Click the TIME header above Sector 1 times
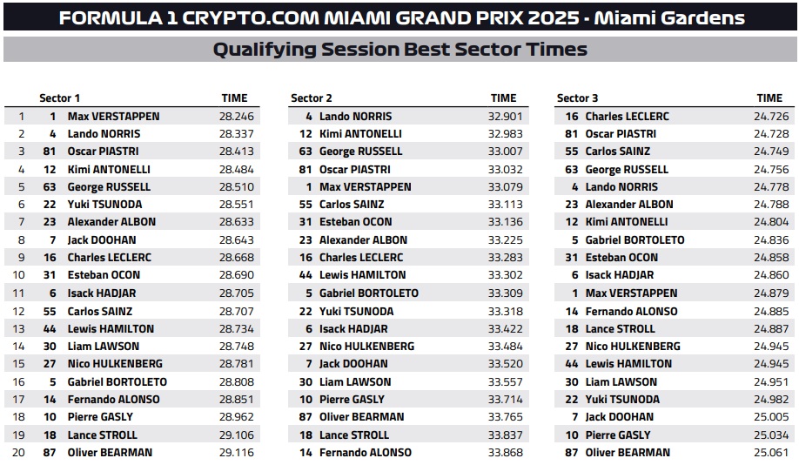This screenshot has height=465, width=799. 234,98
